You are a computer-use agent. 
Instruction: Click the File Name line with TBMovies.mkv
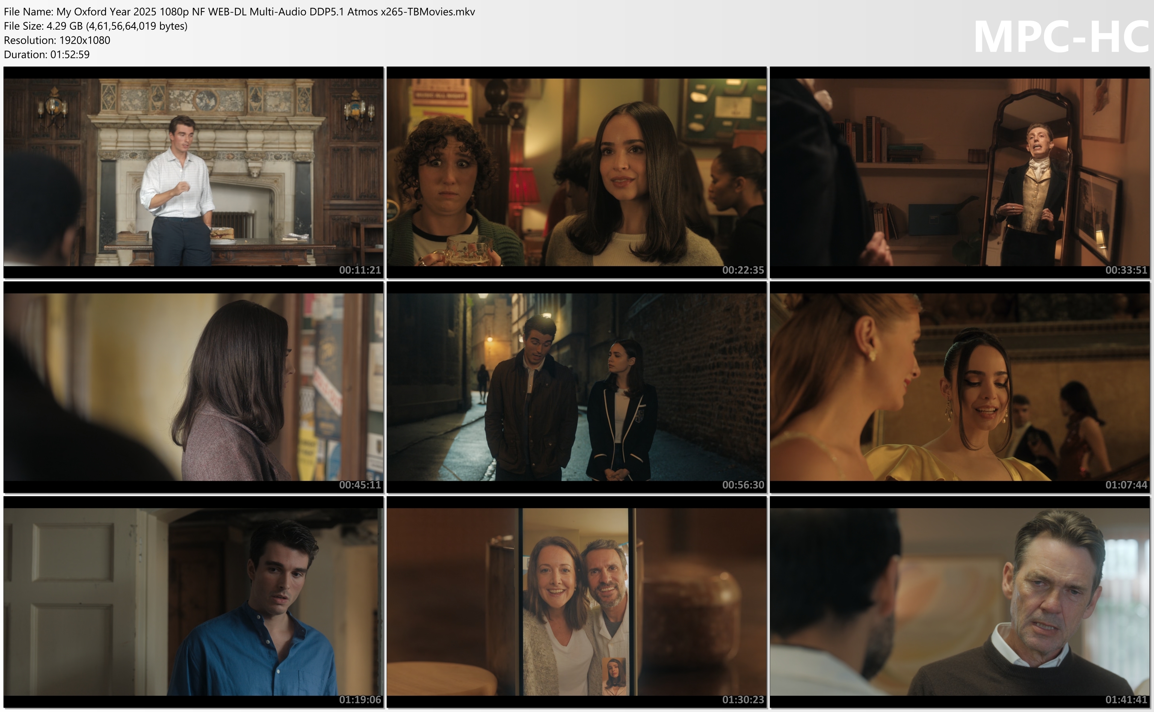(x=239, y=12)
